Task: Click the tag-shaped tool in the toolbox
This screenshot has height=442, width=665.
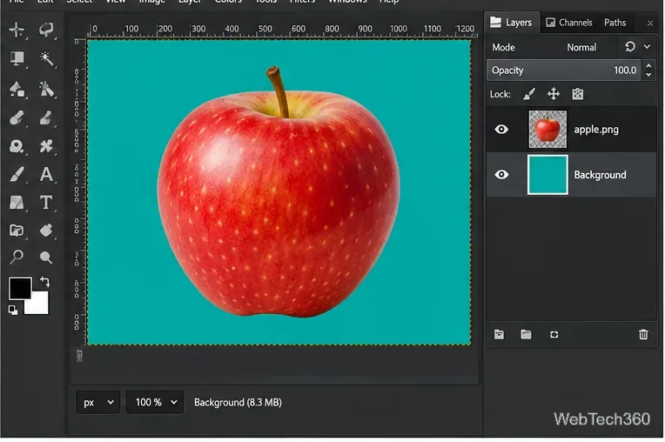Action: click(46, 231)
